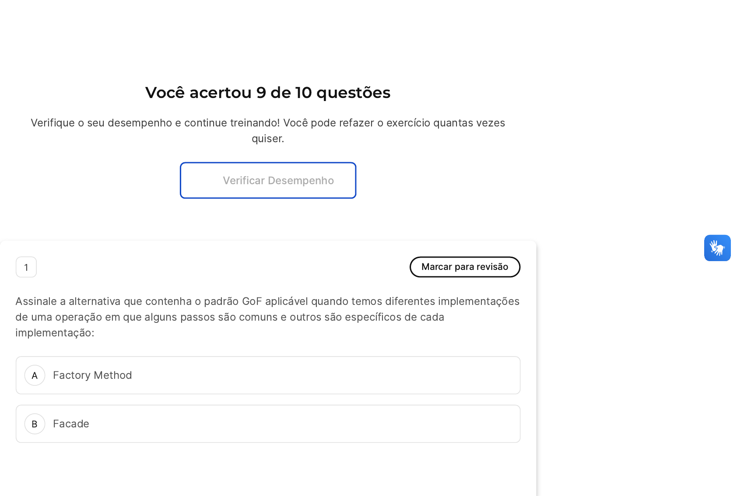Viewport: 737px width, 496px height.
Task: Click the words "continue treinando!" in the subtitle
Action: 232,123
